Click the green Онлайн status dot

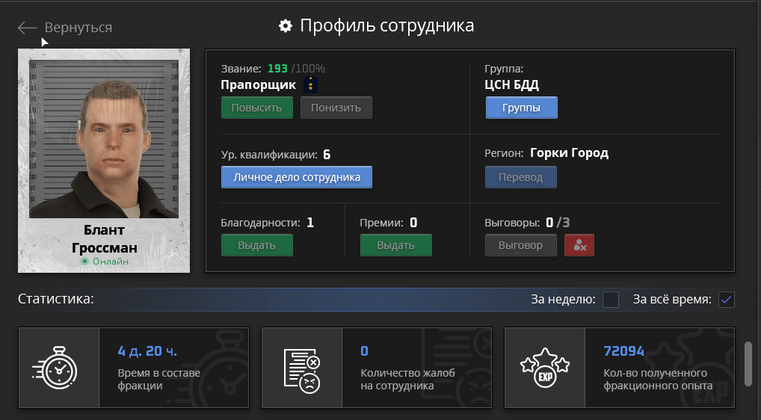click(x=84, y=262)
